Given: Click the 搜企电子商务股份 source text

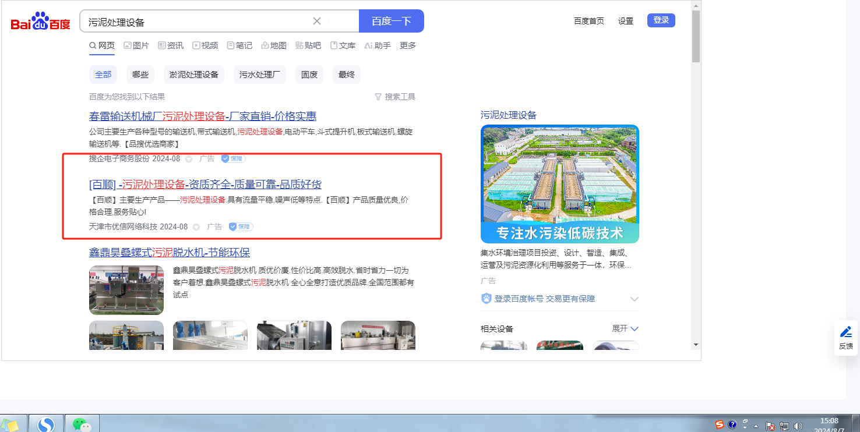Looking at the screenshot, I should tap(119, 158).
